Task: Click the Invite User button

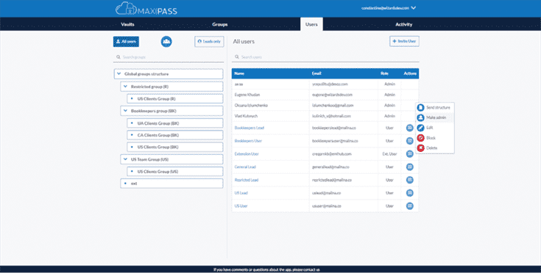Action: [404, 41]
